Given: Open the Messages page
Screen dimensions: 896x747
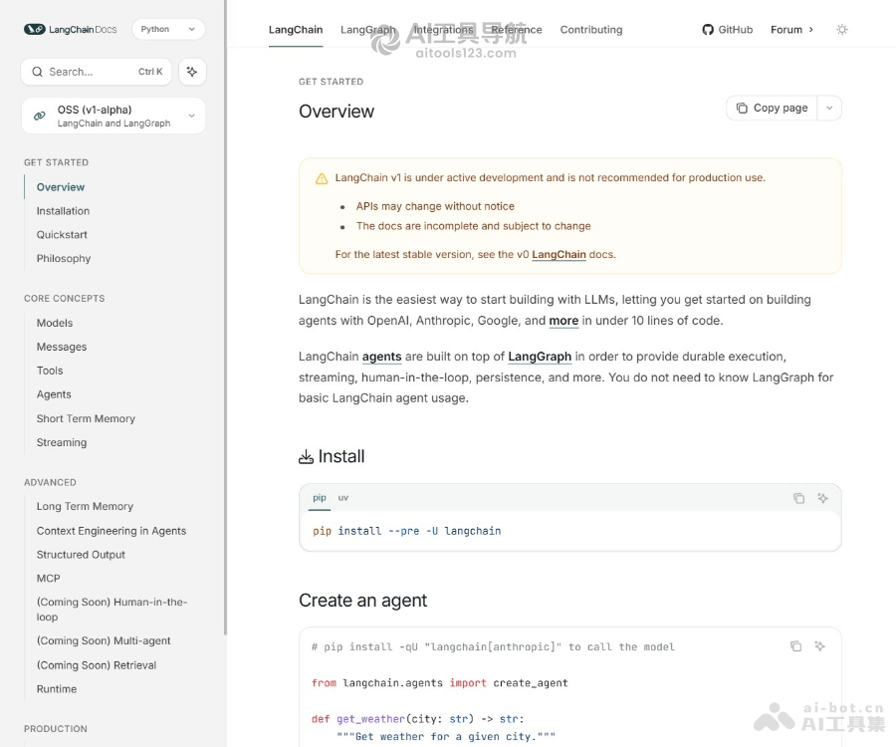Looking at the screenshot, I should (61, 347).
